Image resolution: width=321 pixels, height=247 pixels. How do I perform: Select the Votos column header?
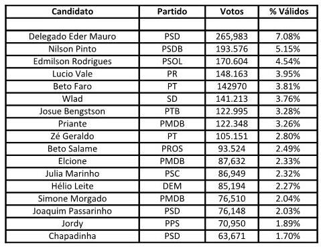click(x=232, y=11)
